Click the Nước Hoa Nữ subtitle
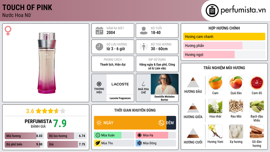The image size is (270, 152). (x=17, y=15)
